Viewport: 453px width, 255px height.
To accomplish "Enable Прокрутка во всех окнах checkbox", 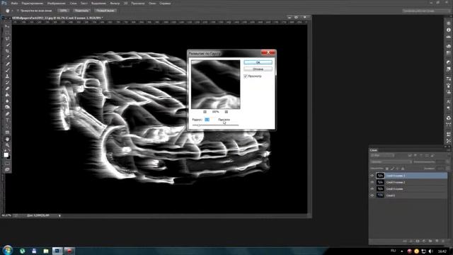I will pyautogui.click(x=18, y=11).
